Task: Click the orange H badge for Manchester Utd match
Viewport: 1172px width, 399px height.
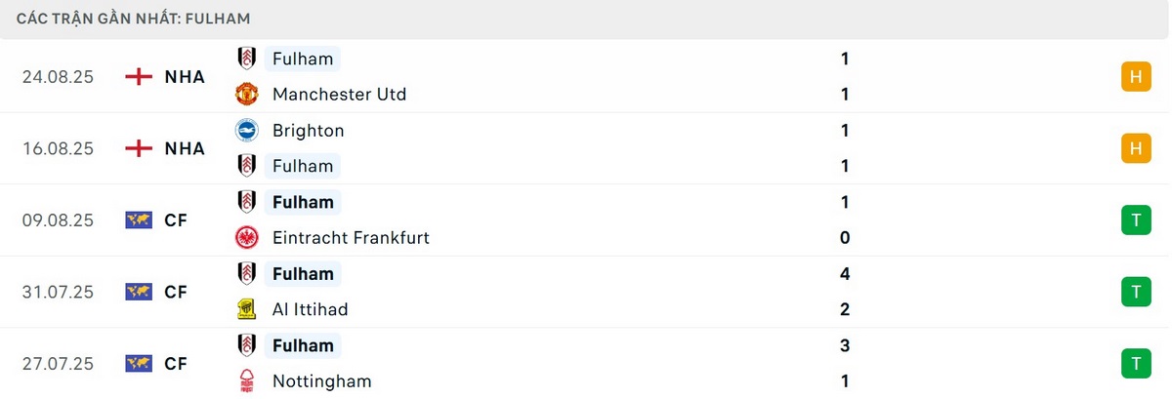Action: tap(1136, 77)
